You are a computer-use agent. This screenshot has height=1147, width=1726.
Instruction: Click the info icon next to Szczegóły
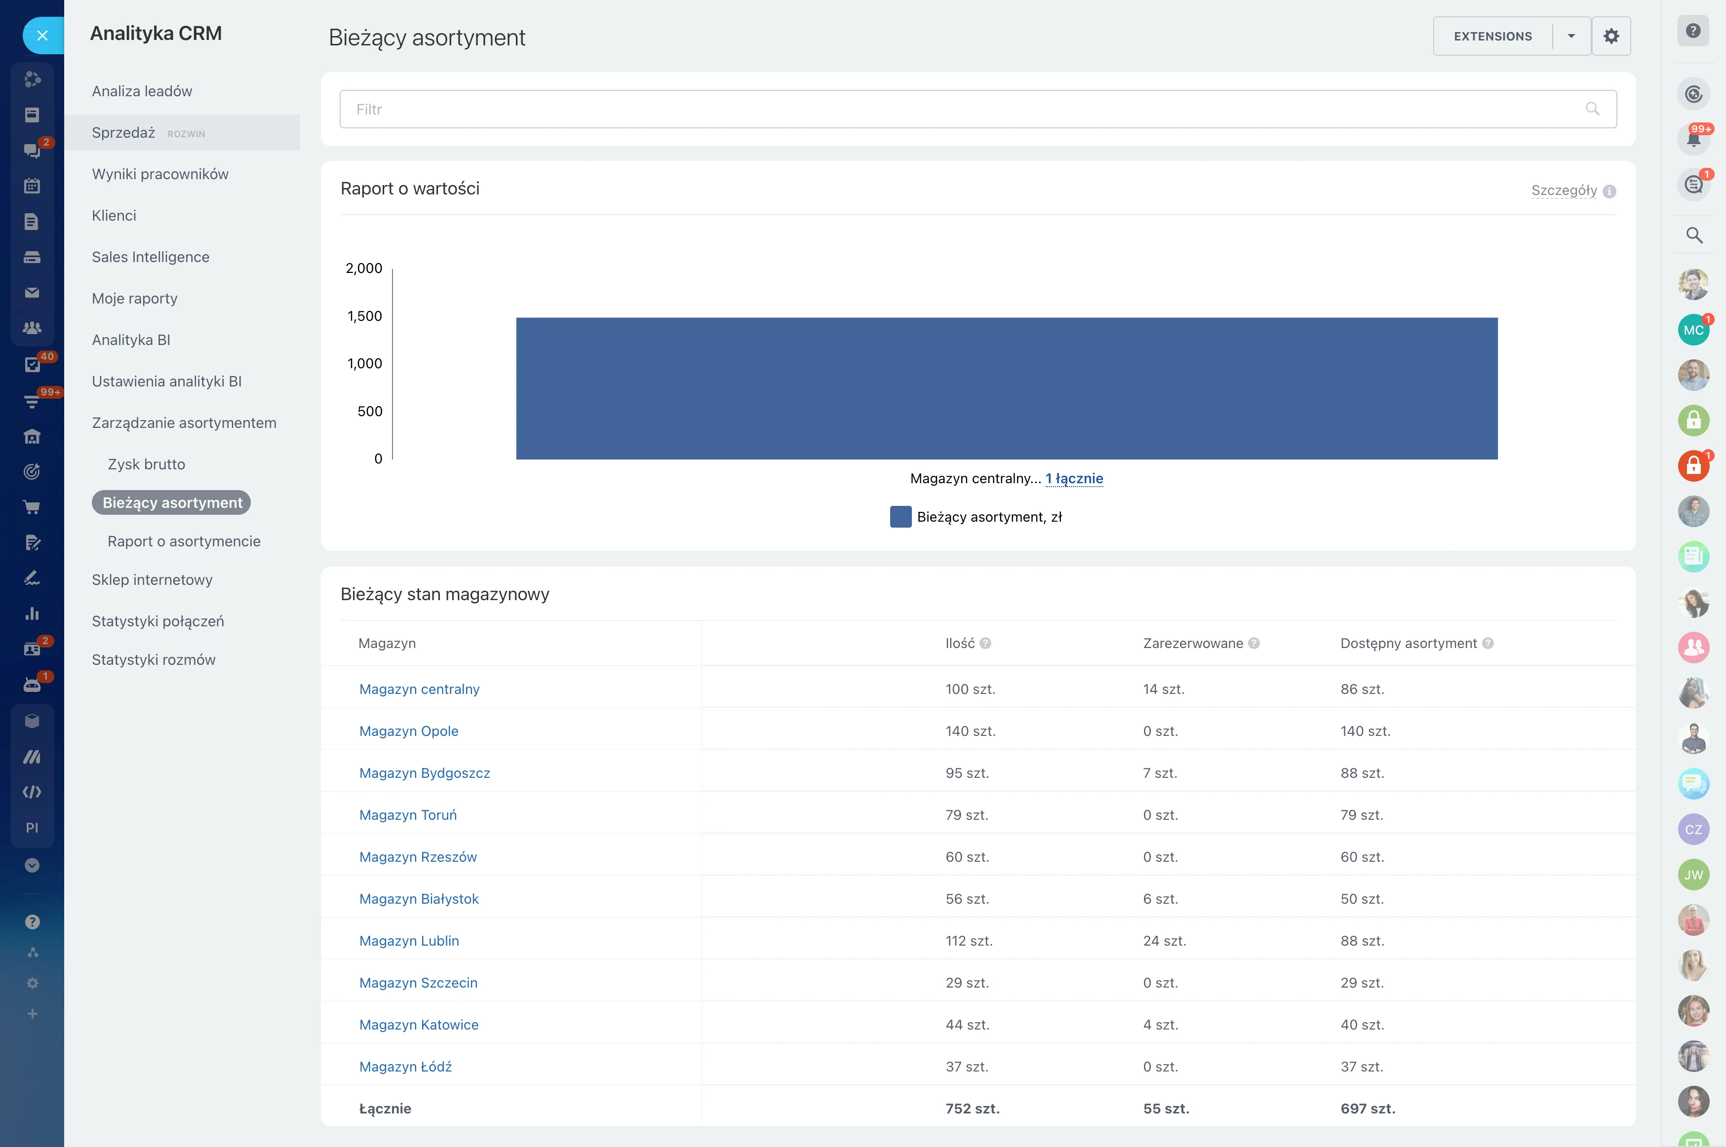[x=1609, y=191]
